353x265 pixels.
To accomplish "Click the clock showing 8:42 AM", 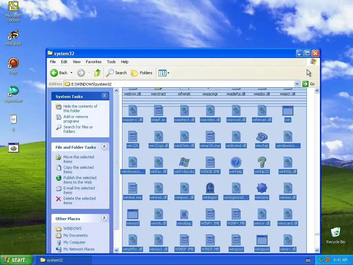I will (x=340, y=260).
